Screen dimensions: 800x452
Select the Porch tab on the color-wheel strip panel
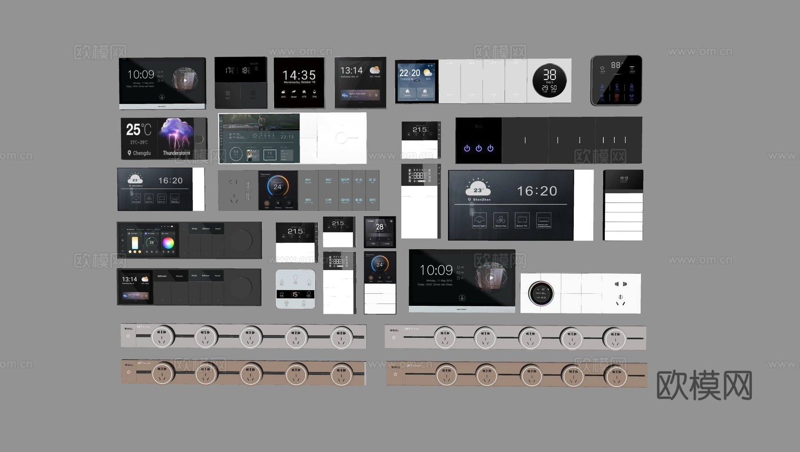point(218,229)
